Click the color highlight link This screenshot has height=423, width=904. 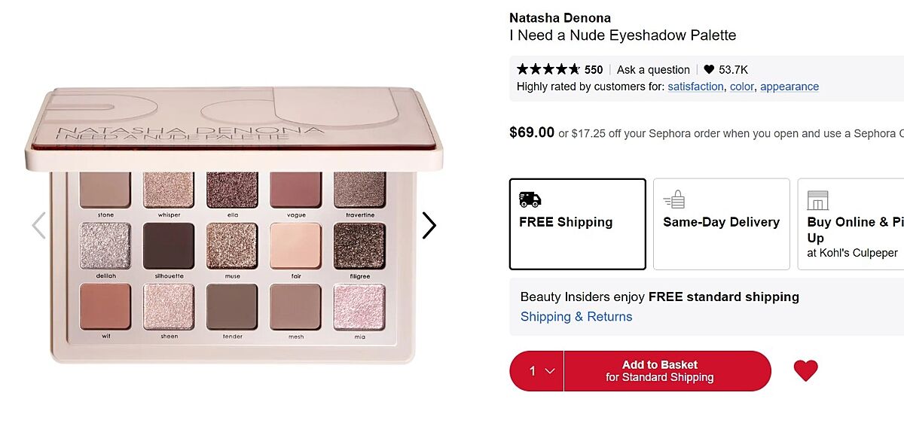coord(741,87)
